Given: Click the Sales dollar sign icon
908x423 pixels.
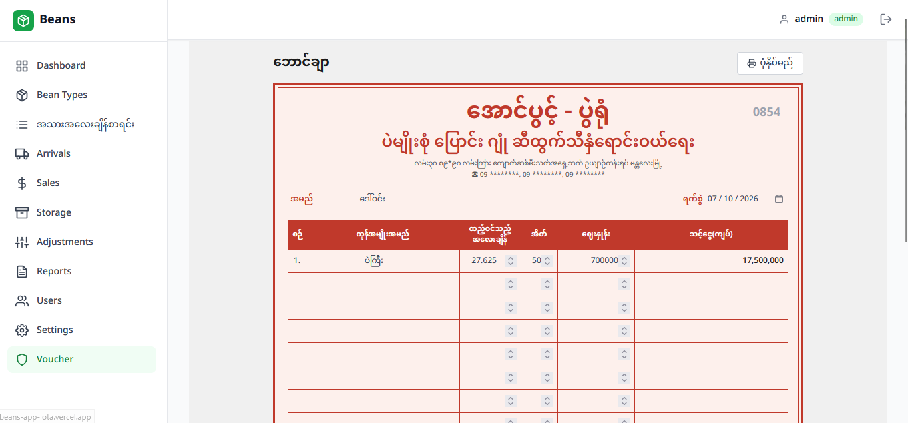Looking at the screenshot, I should [22, 183].
